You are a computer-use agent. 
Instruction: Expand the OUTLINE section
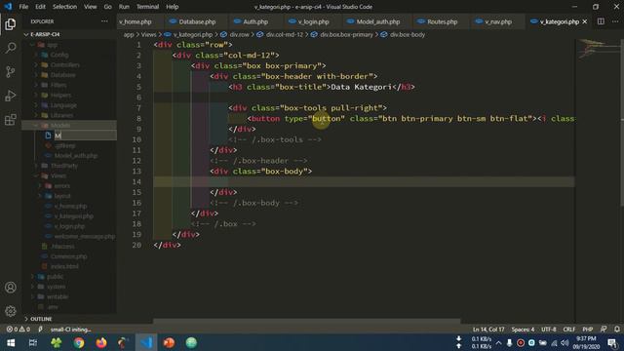(69, 319)
